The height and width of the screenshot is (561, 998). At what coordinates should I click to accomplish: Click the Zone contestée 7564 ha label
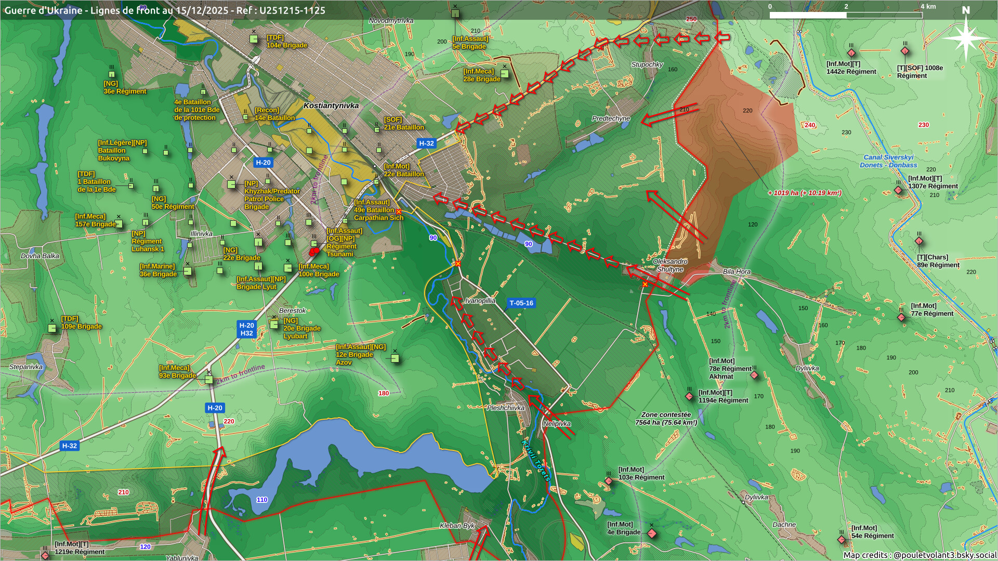point(666,419)
